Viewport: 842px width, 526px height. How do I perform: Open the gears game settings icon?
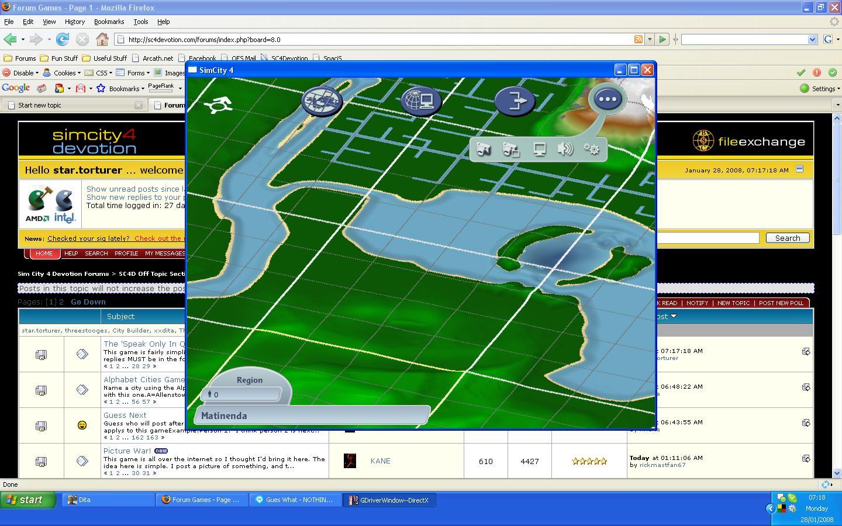point(591,149)
